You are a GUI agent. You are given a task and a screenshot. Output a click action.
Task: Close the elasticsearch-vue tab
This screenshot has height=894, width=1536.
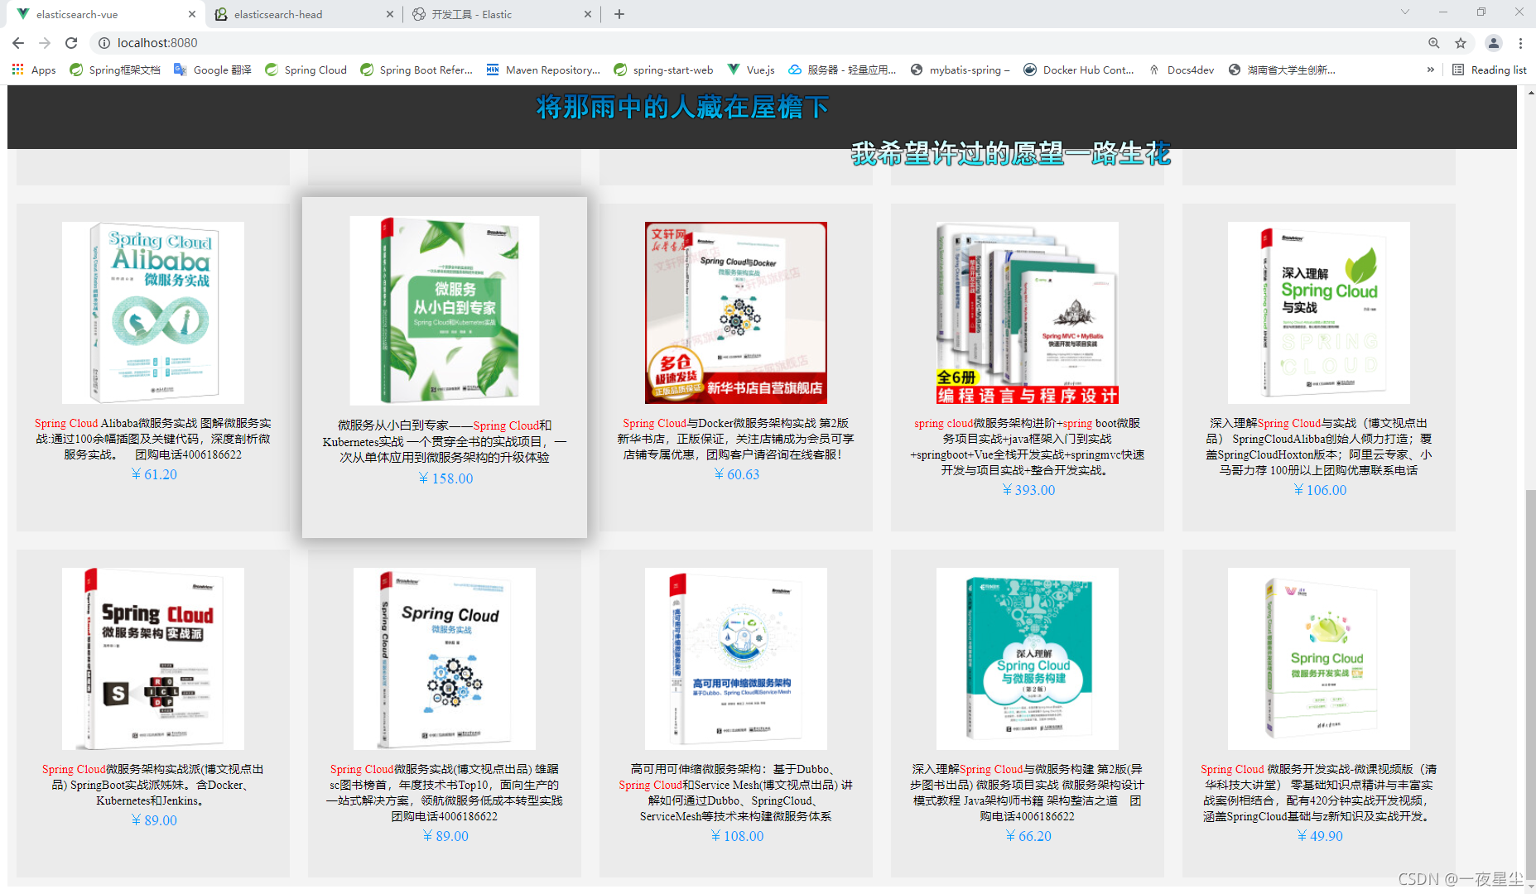click(x=191, y=14)
